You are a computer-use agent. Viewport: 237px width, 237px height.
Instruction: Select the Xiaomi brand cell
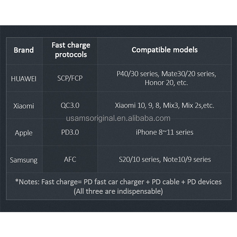(24, 106)
